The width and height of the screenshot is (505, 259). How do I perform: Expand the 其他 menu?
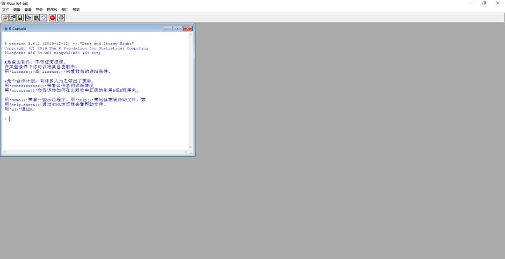39,9
